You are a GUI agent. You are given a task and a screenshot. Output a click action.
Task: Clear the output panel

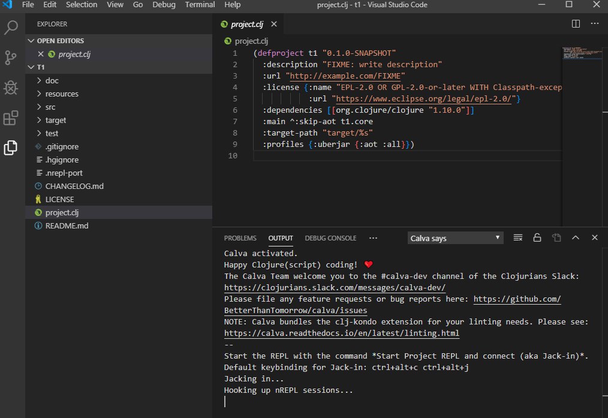518,237
